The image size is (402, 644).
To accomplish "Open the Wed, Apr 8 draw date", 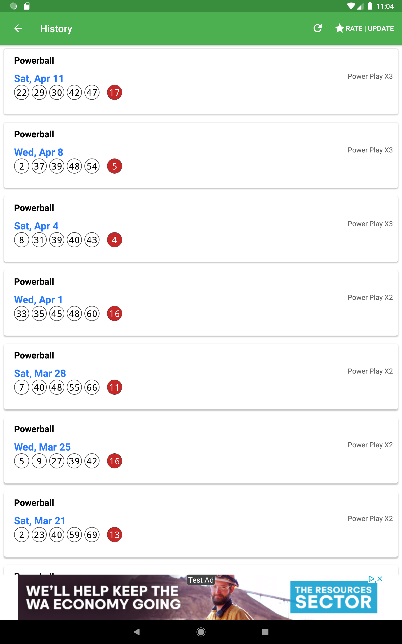I will click(x=38, y=152).
